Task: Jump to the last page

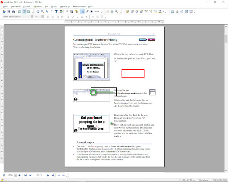Action: coord(53,175)
